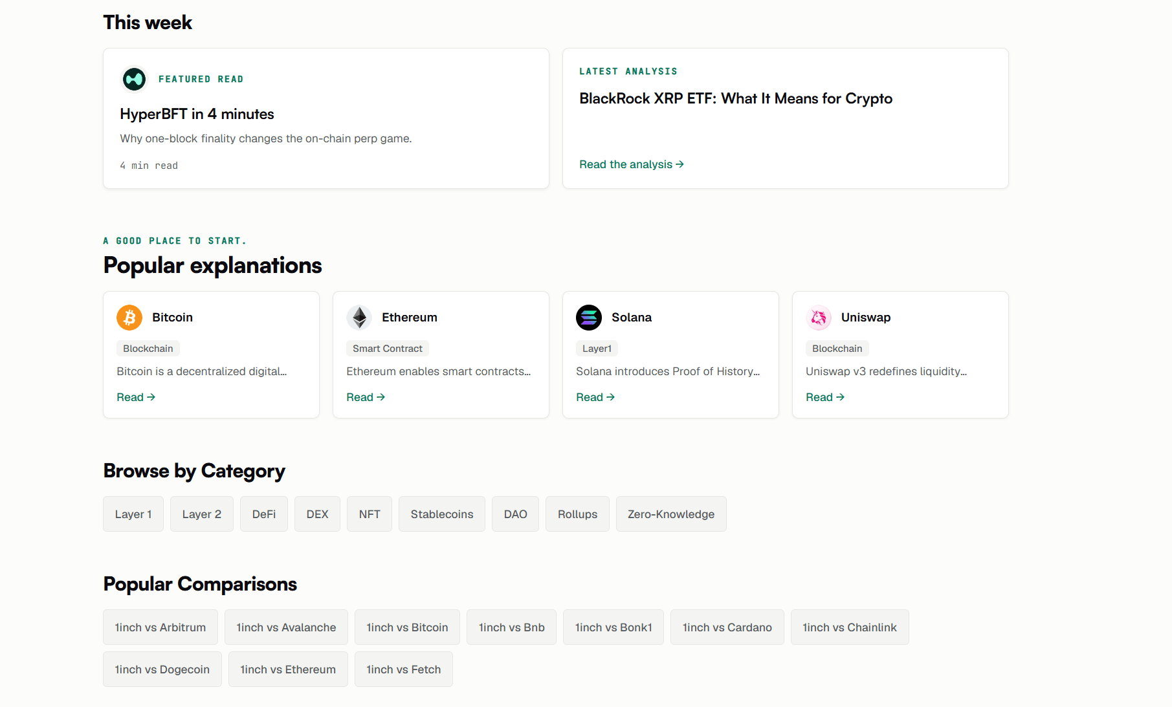This screenshot has width=1172, height=707.
Task: Click Read link in Bitcoin card
Action: coord(136,397)
